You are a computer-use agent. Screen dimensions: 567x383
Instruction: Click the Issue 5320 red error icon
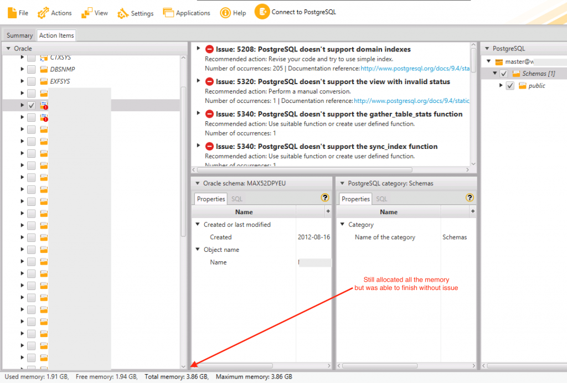209,82
